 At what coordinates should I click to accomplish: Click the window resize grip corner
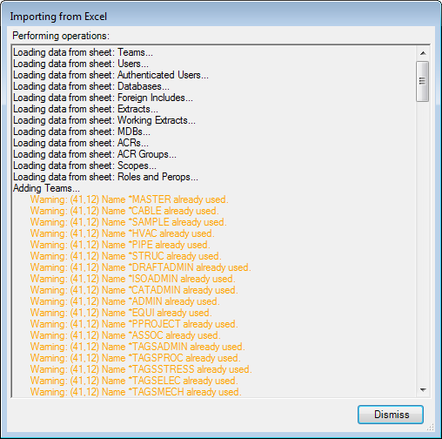coord(431,427)
